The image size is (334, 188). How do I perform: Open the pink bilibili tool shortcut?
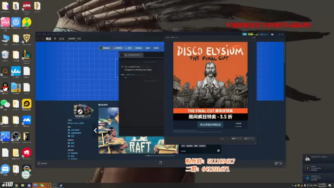[5, 23]
